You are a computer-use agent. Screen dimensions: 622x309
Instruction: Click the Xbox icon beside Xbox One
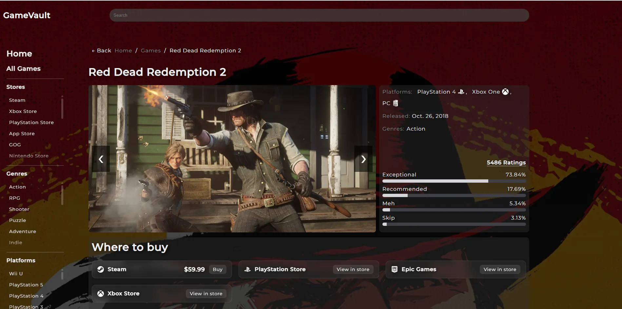click(x=505, y=92)
